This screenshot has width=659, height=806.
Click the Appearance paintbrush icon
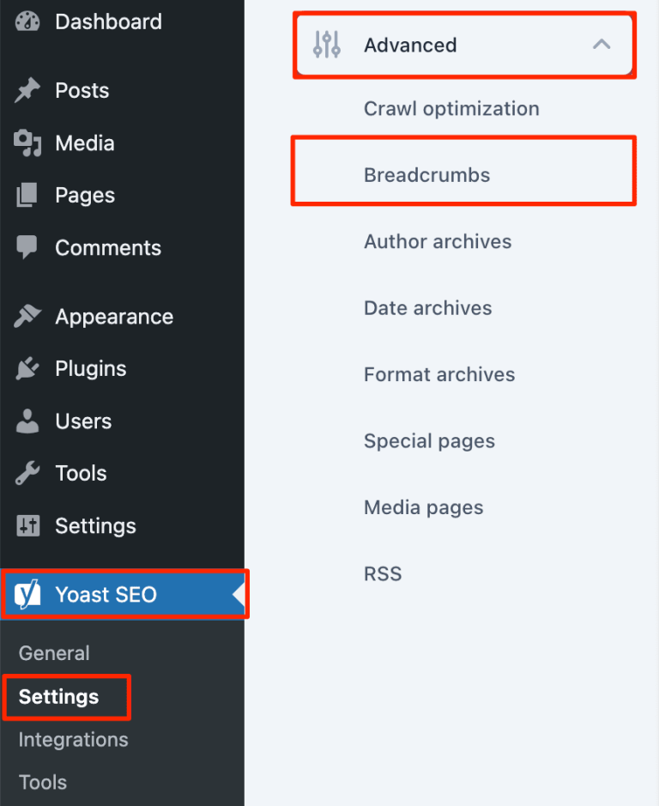27,316
